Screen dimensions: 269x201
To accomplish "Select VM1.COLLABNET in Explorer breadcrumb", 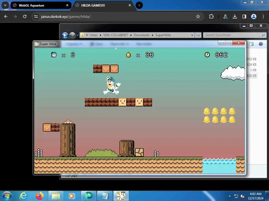I will tap(116, 35).
